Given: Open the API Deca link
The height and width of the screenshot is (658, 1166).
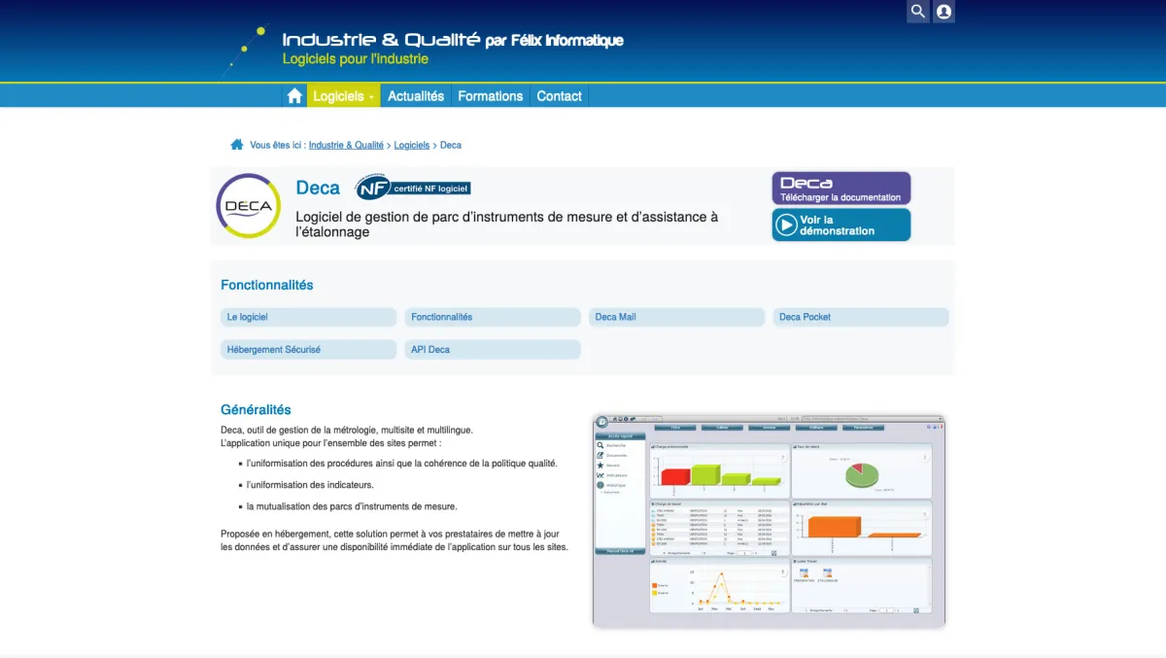Looking at the screenshot, I should [x=493, y=349].
